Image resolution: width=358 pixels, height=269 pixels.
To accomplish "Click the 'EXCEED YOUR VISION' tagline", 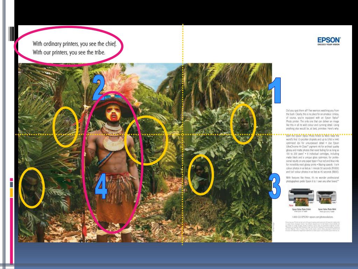I will [x=328, y=44].
